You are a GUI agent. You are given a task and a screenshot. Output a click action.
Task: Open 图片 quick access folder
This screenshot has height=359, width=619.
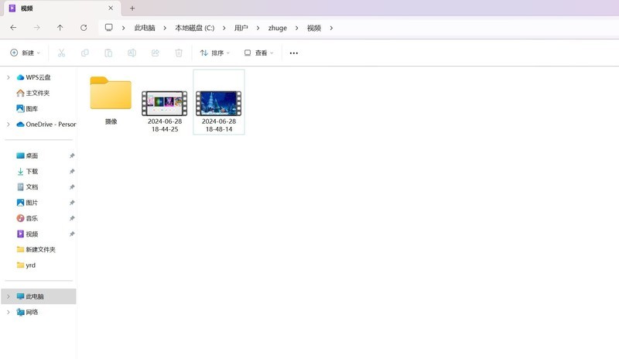pos(27,203)
